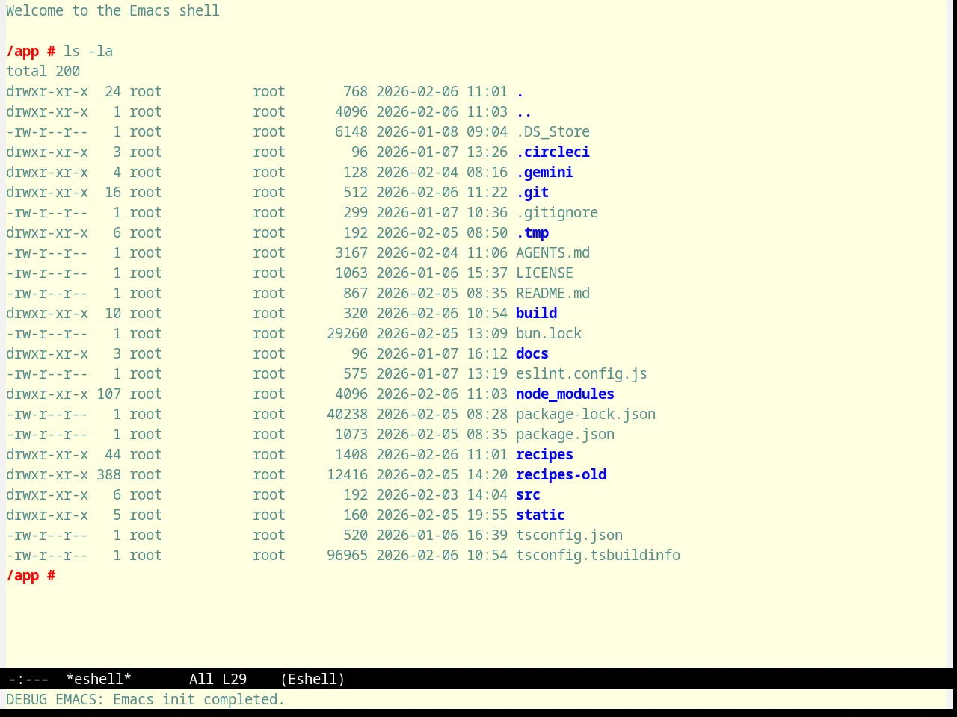Click the src directory name
957x717 pixels.
(528, 495)
